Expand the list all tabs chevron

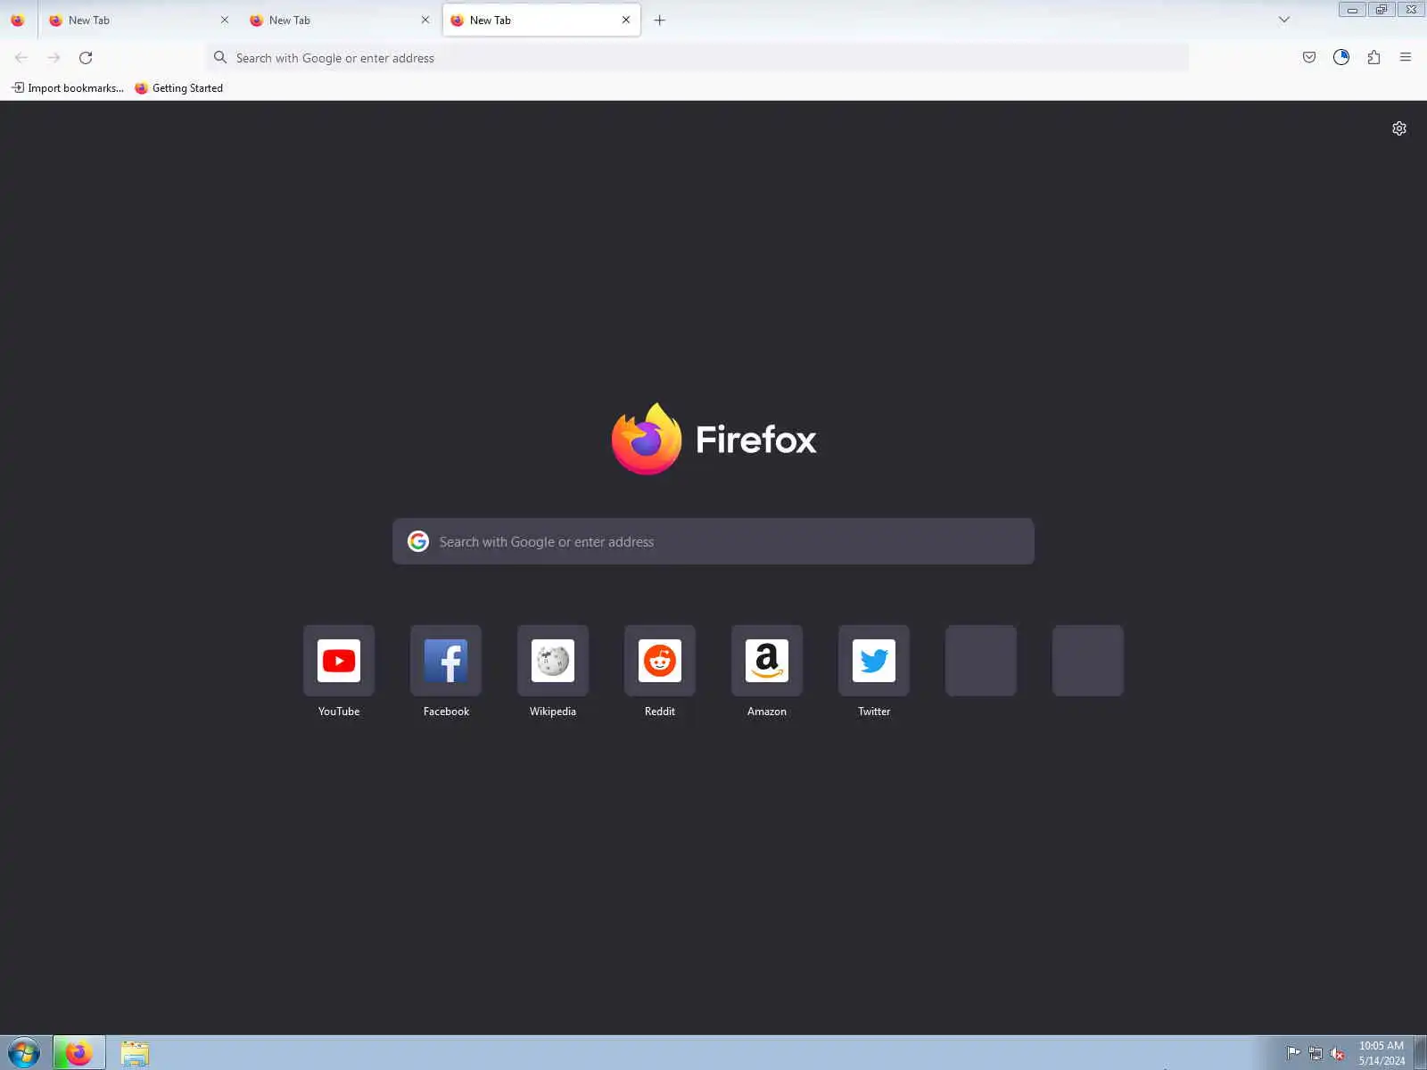(x=1284, y=20)
